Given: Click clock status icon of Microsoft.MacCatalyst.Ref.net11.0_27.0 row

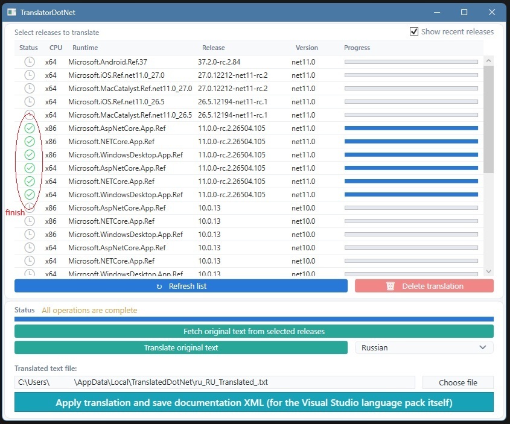Looking at the screenshot, I should pos(30,89).
